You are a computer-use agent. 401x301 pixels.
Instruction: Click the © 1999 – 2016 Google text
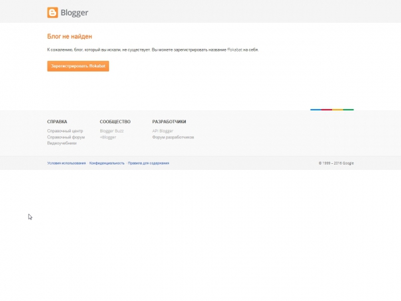(336, 163)
